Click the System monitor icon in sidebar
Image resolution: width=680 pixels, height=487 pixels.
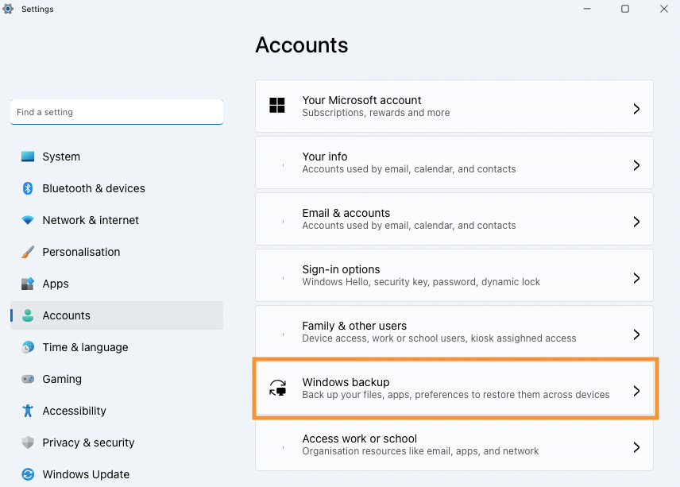(28, 157)
